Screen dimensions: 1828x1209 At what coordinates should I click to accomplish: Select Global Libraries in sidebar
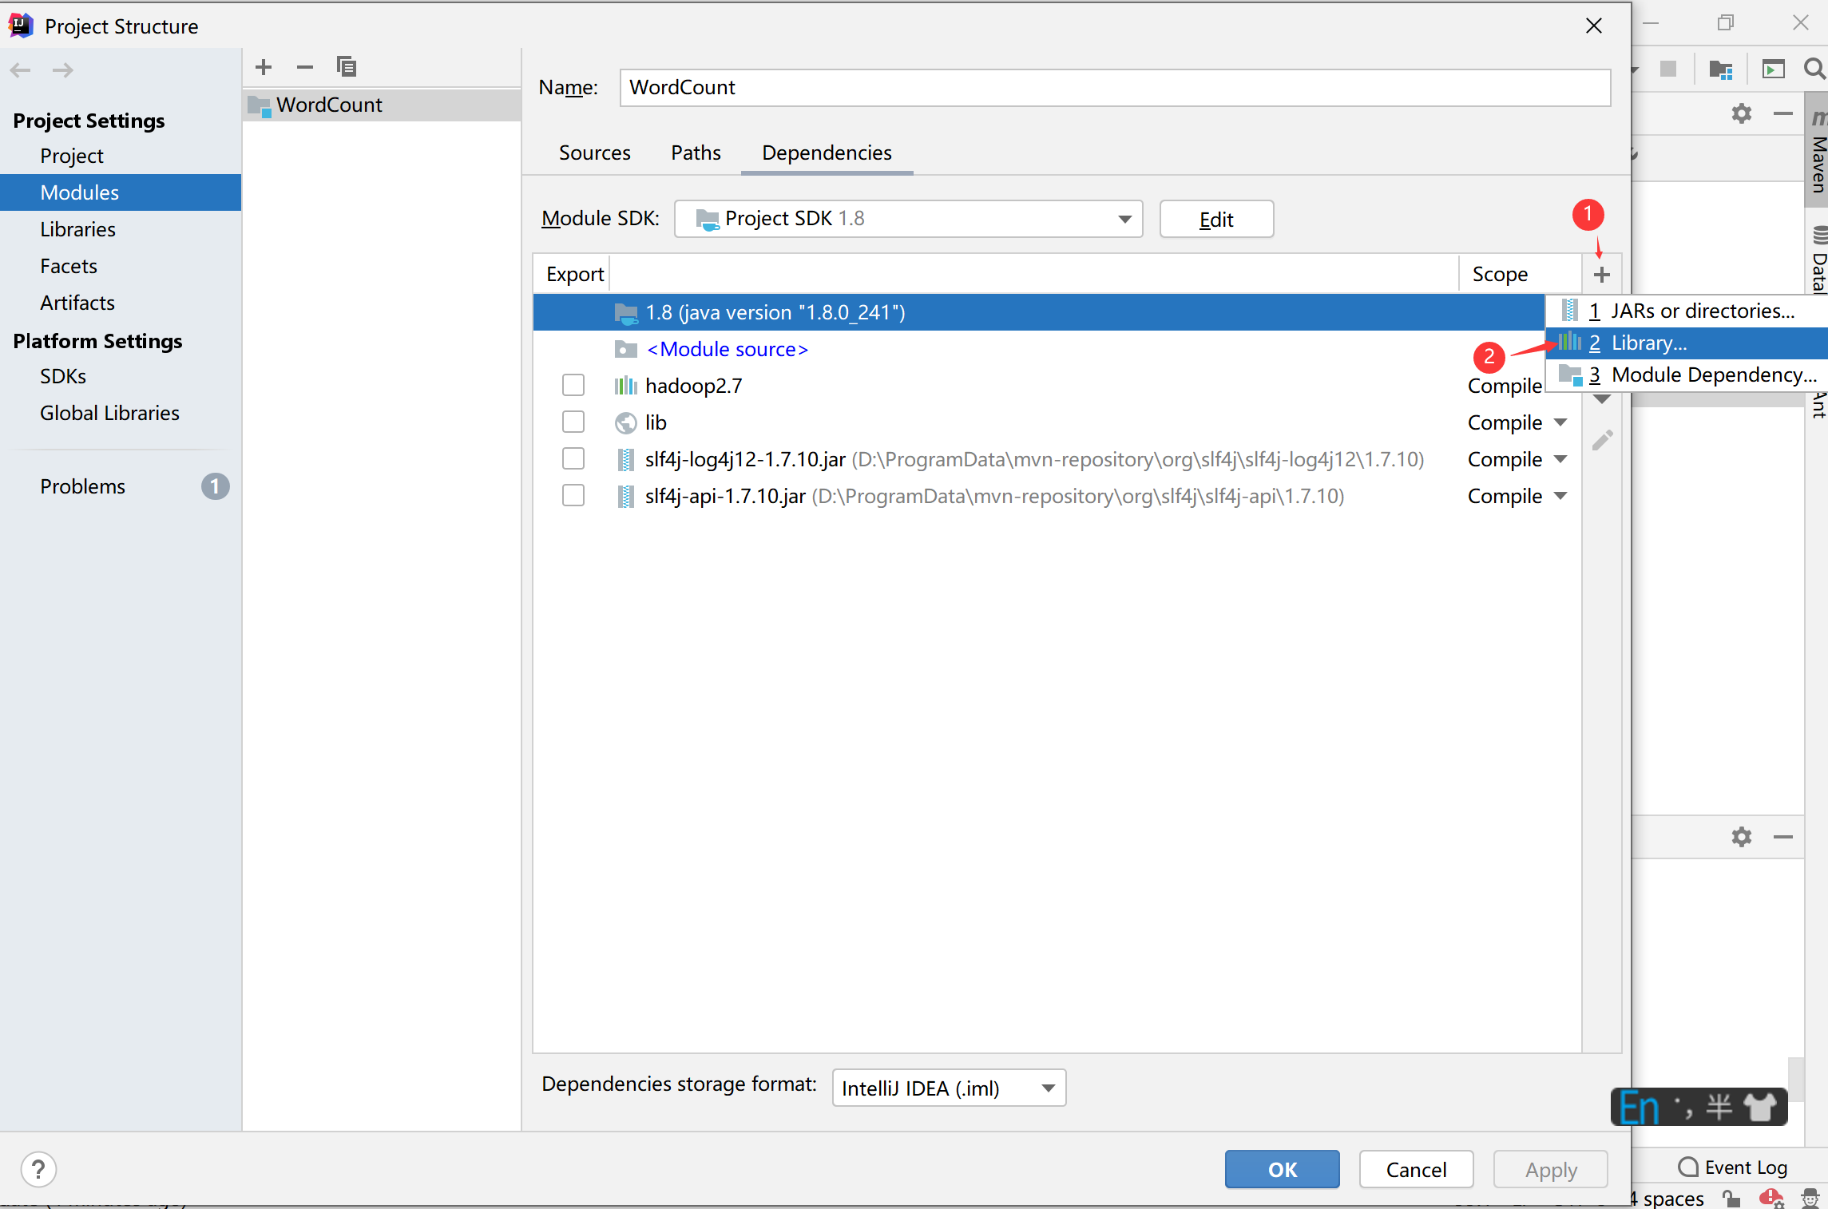121,413
